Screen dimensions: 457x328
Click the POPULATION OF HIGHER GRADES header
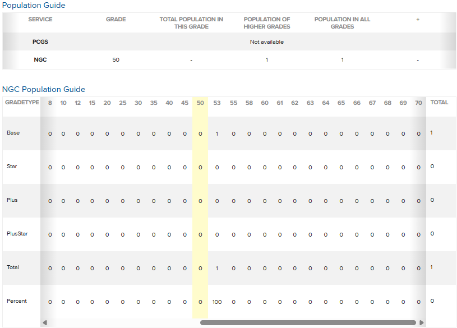click(x=267, y=23)
